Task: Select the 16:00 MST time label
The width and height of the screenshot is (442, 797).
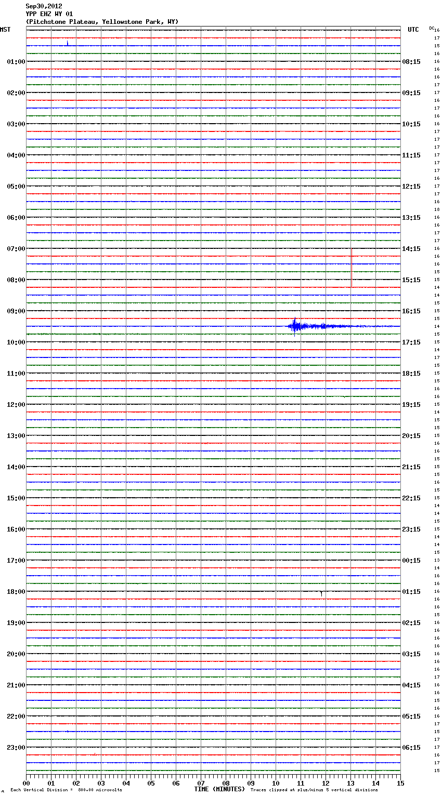Action: pos(16,529)
